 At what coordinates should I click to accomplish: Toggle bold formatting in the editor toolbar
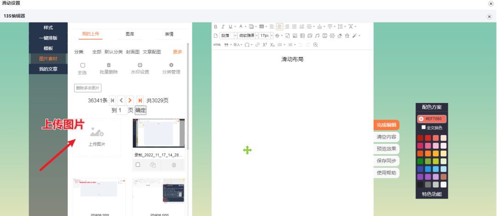click(x=215, y=27)
